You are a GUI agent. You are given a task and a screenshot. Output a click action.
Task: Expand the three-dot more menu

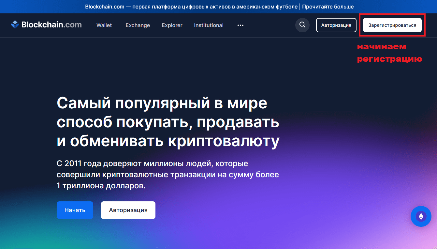coord(240,25)
